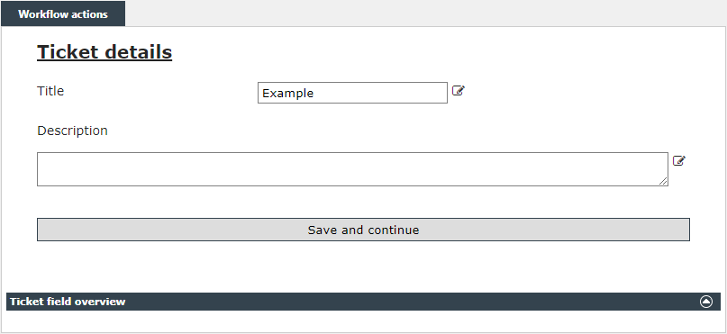This screenshot has height=334, width=727.
Task: Collapse the Ticket field overview with the circled arrow icon
Action: coord(705,302)
